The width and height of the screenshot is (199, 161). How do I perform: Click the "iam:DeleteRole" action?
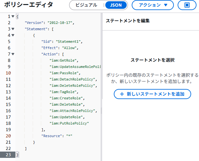[x=66, y=104]
